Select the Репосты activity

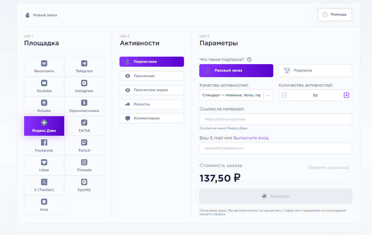click(152, 104)
